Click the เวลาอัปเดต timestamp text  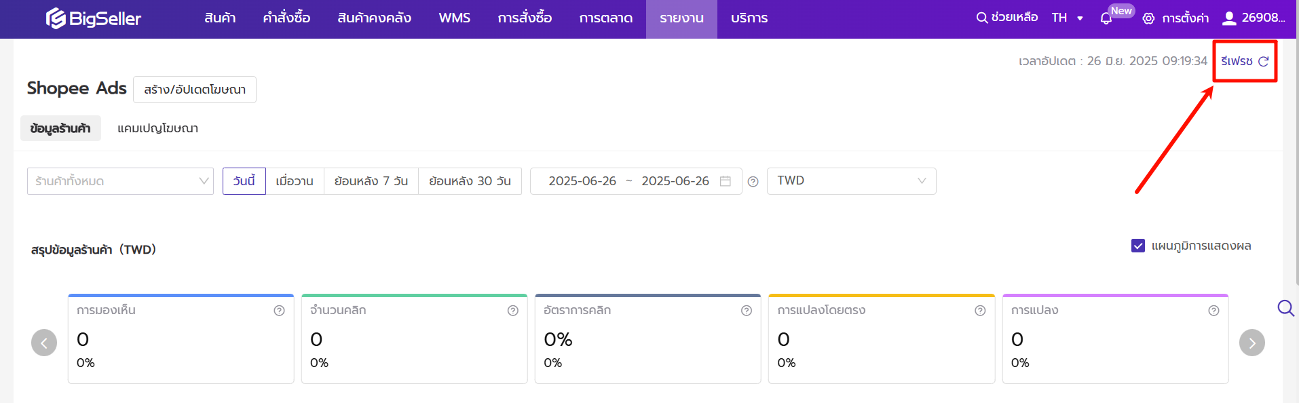point(1113,61)
